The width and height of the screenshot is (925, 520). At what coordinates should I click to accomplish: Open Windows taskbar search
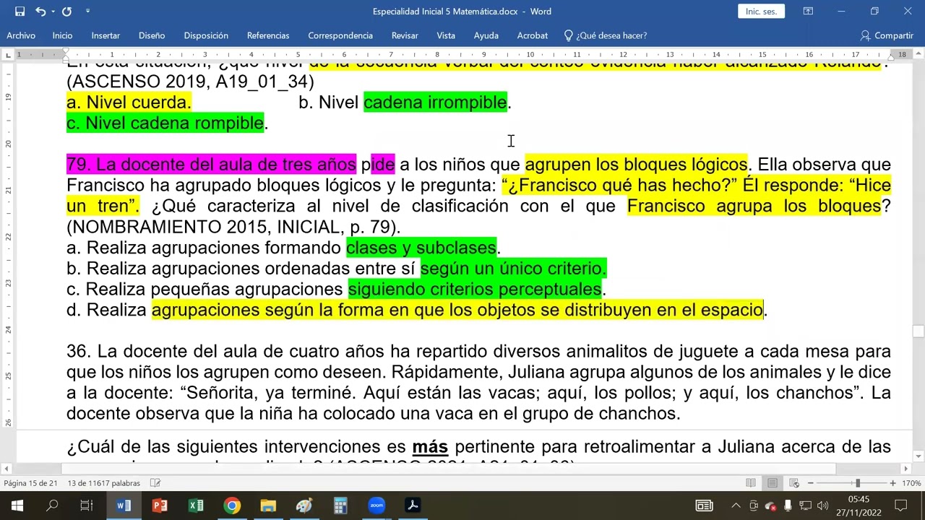tap(52, 506)
